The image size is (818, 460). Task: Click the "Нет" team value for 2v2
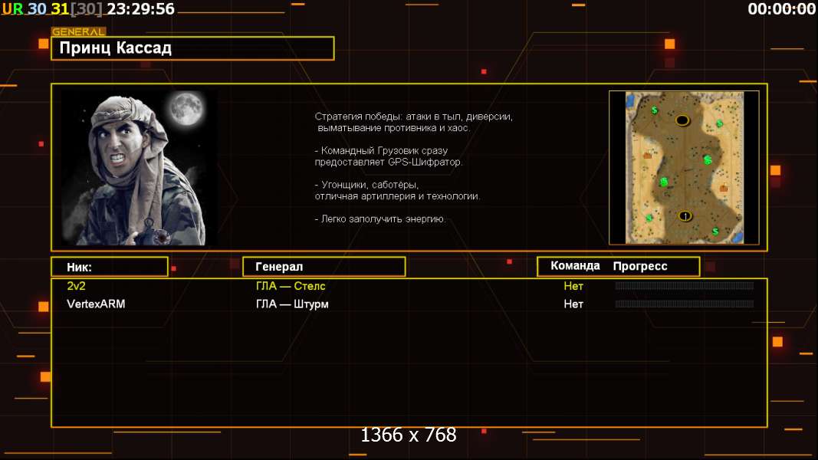pyautogui.click(x=573, y=286)
